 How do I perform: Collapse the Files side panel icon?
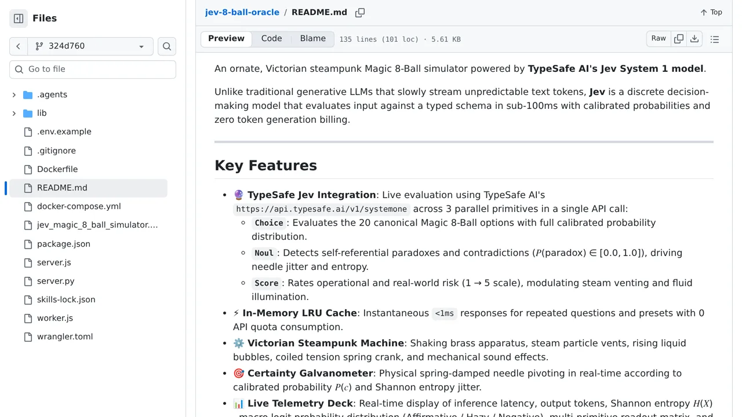(19, 19)
